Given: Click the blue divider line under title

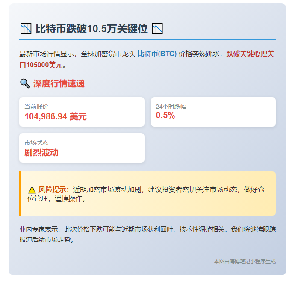Looking at the screenshot, I should click(147, 39).
